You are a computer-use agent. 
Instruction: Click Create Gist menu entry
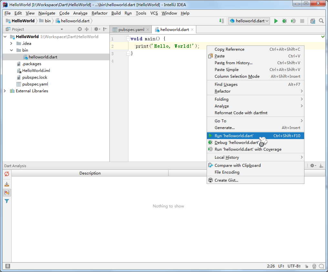point(255,180)
